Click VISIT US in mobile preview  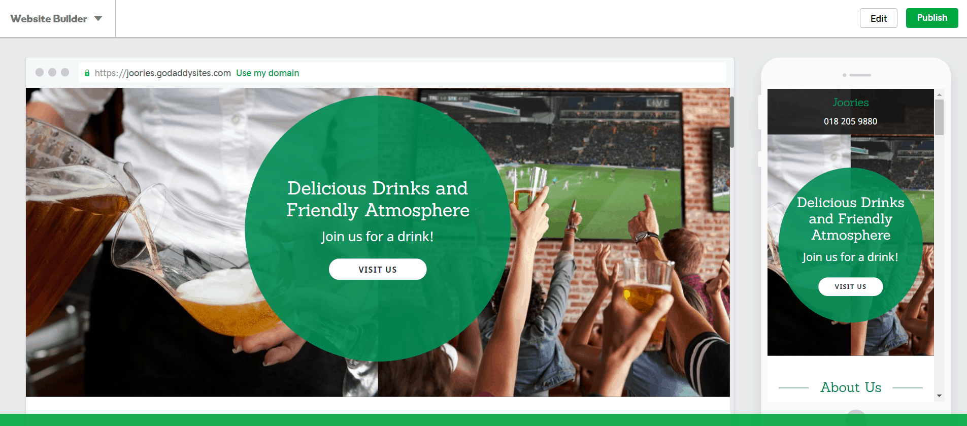click(x=850, y=286)
